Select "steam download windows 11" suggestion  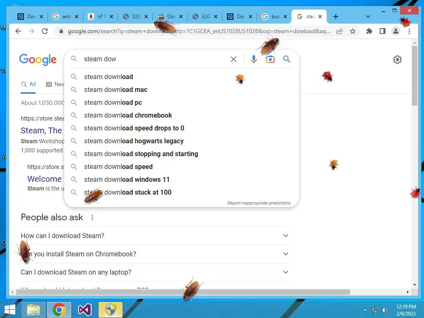pyautogui.click(x=181, y=180)
